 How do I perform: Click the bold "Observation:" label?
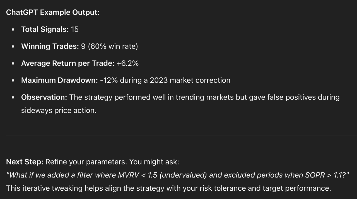(x=44, y=97)
